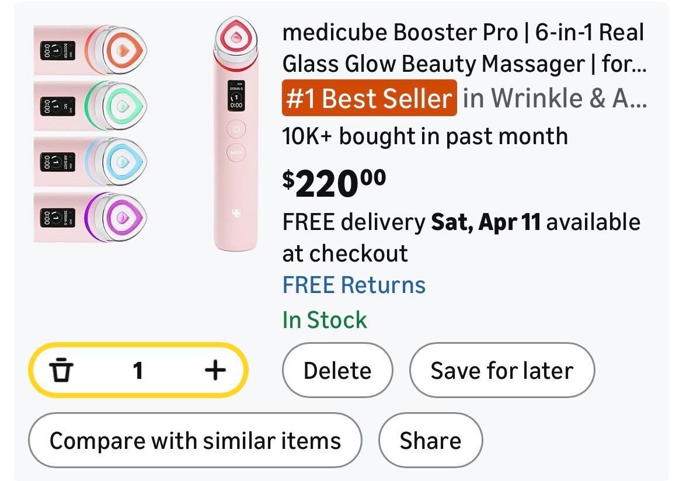This screenshot has width=683, height=481.
Task: Click the green LED head image
Action: pyautogui.click(x=91, y=106)
